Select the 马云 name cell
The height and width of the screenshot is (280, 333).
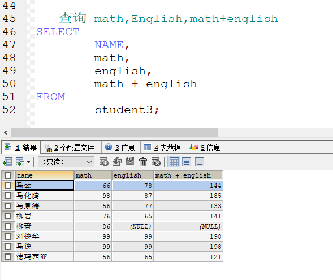tap(45, 186)
